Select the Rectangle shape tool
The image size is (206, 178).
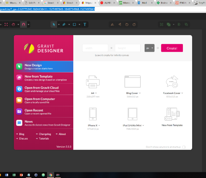74,25
